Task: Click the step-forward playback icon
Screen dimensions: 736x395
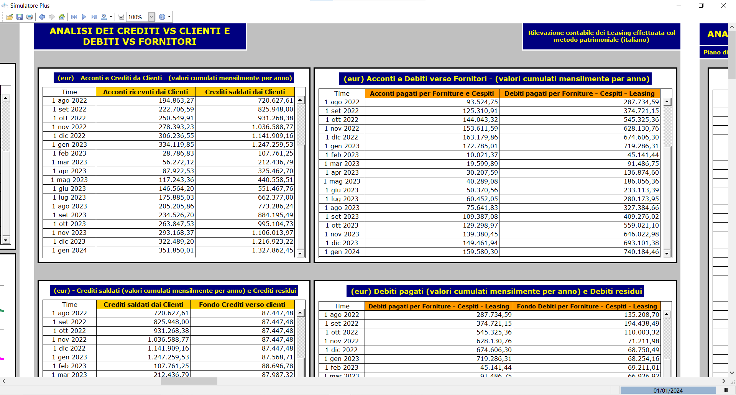Action: (x=94, y=17)
